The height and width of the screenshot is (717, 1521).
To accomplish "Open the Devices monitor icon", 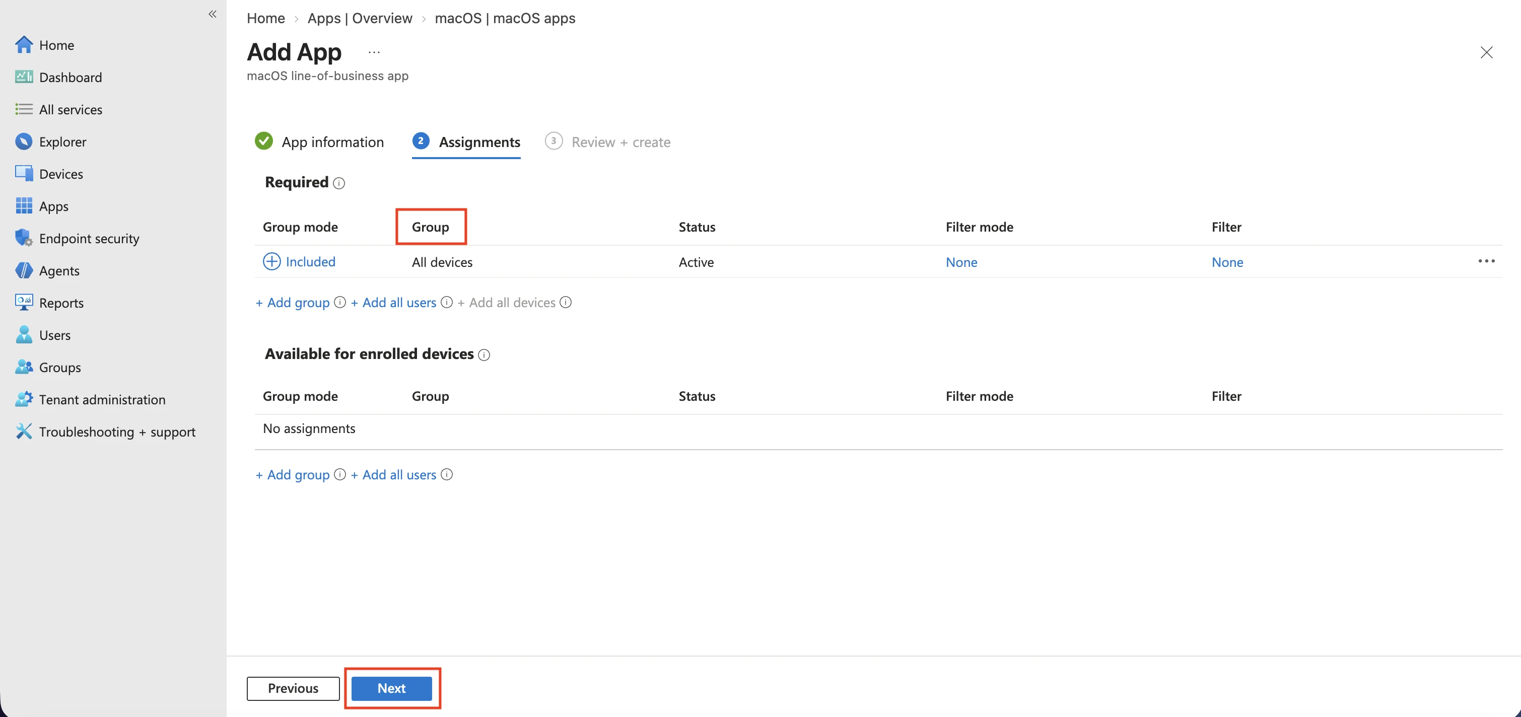I will [24, 174].
